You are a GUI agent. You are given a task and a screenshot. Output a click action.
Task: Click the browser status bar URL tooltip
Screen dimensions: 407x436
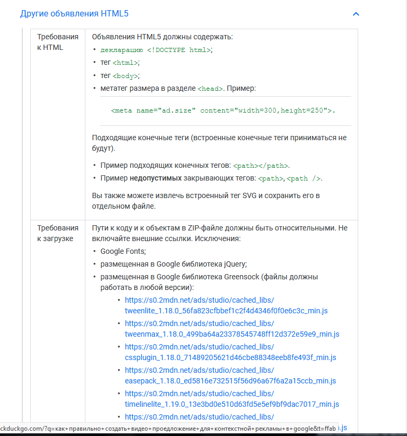pos(169,429)
